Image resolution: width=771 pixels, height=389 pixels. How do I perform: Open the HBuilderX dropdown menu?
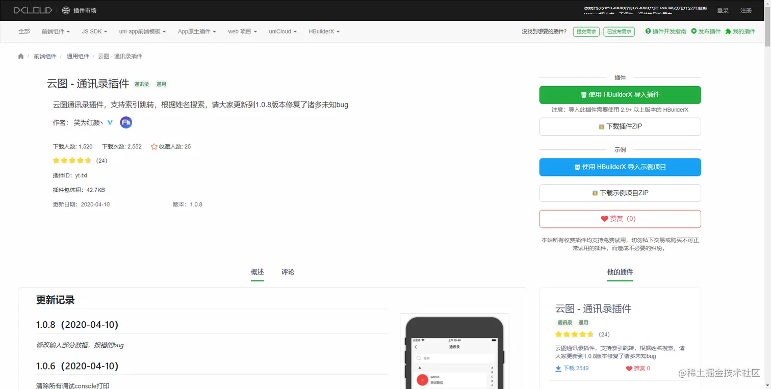point(324,32)
